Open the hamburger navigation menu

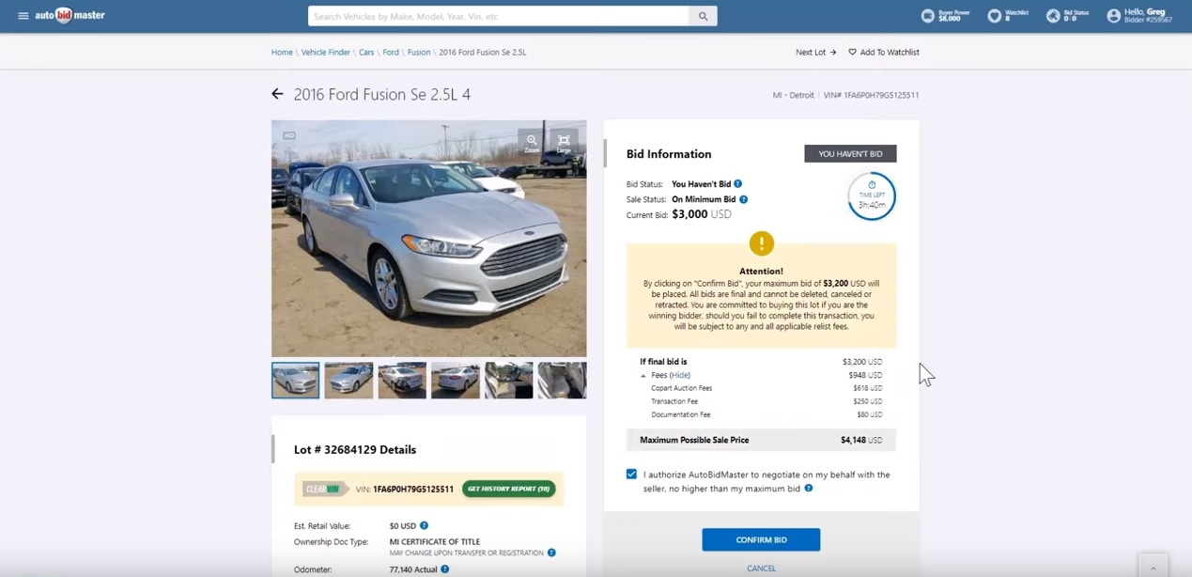[x=23, y=16]
